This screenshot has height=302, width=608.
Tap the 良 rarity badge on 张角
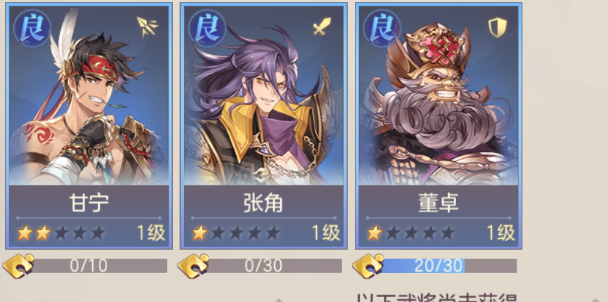pos(207,28)
